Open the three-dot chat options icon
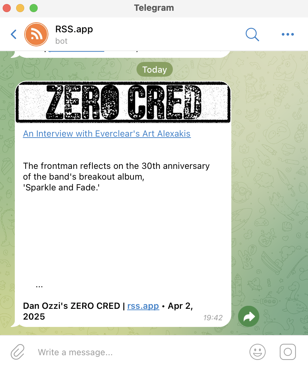The image size is (308, 366). click(287, 34)
